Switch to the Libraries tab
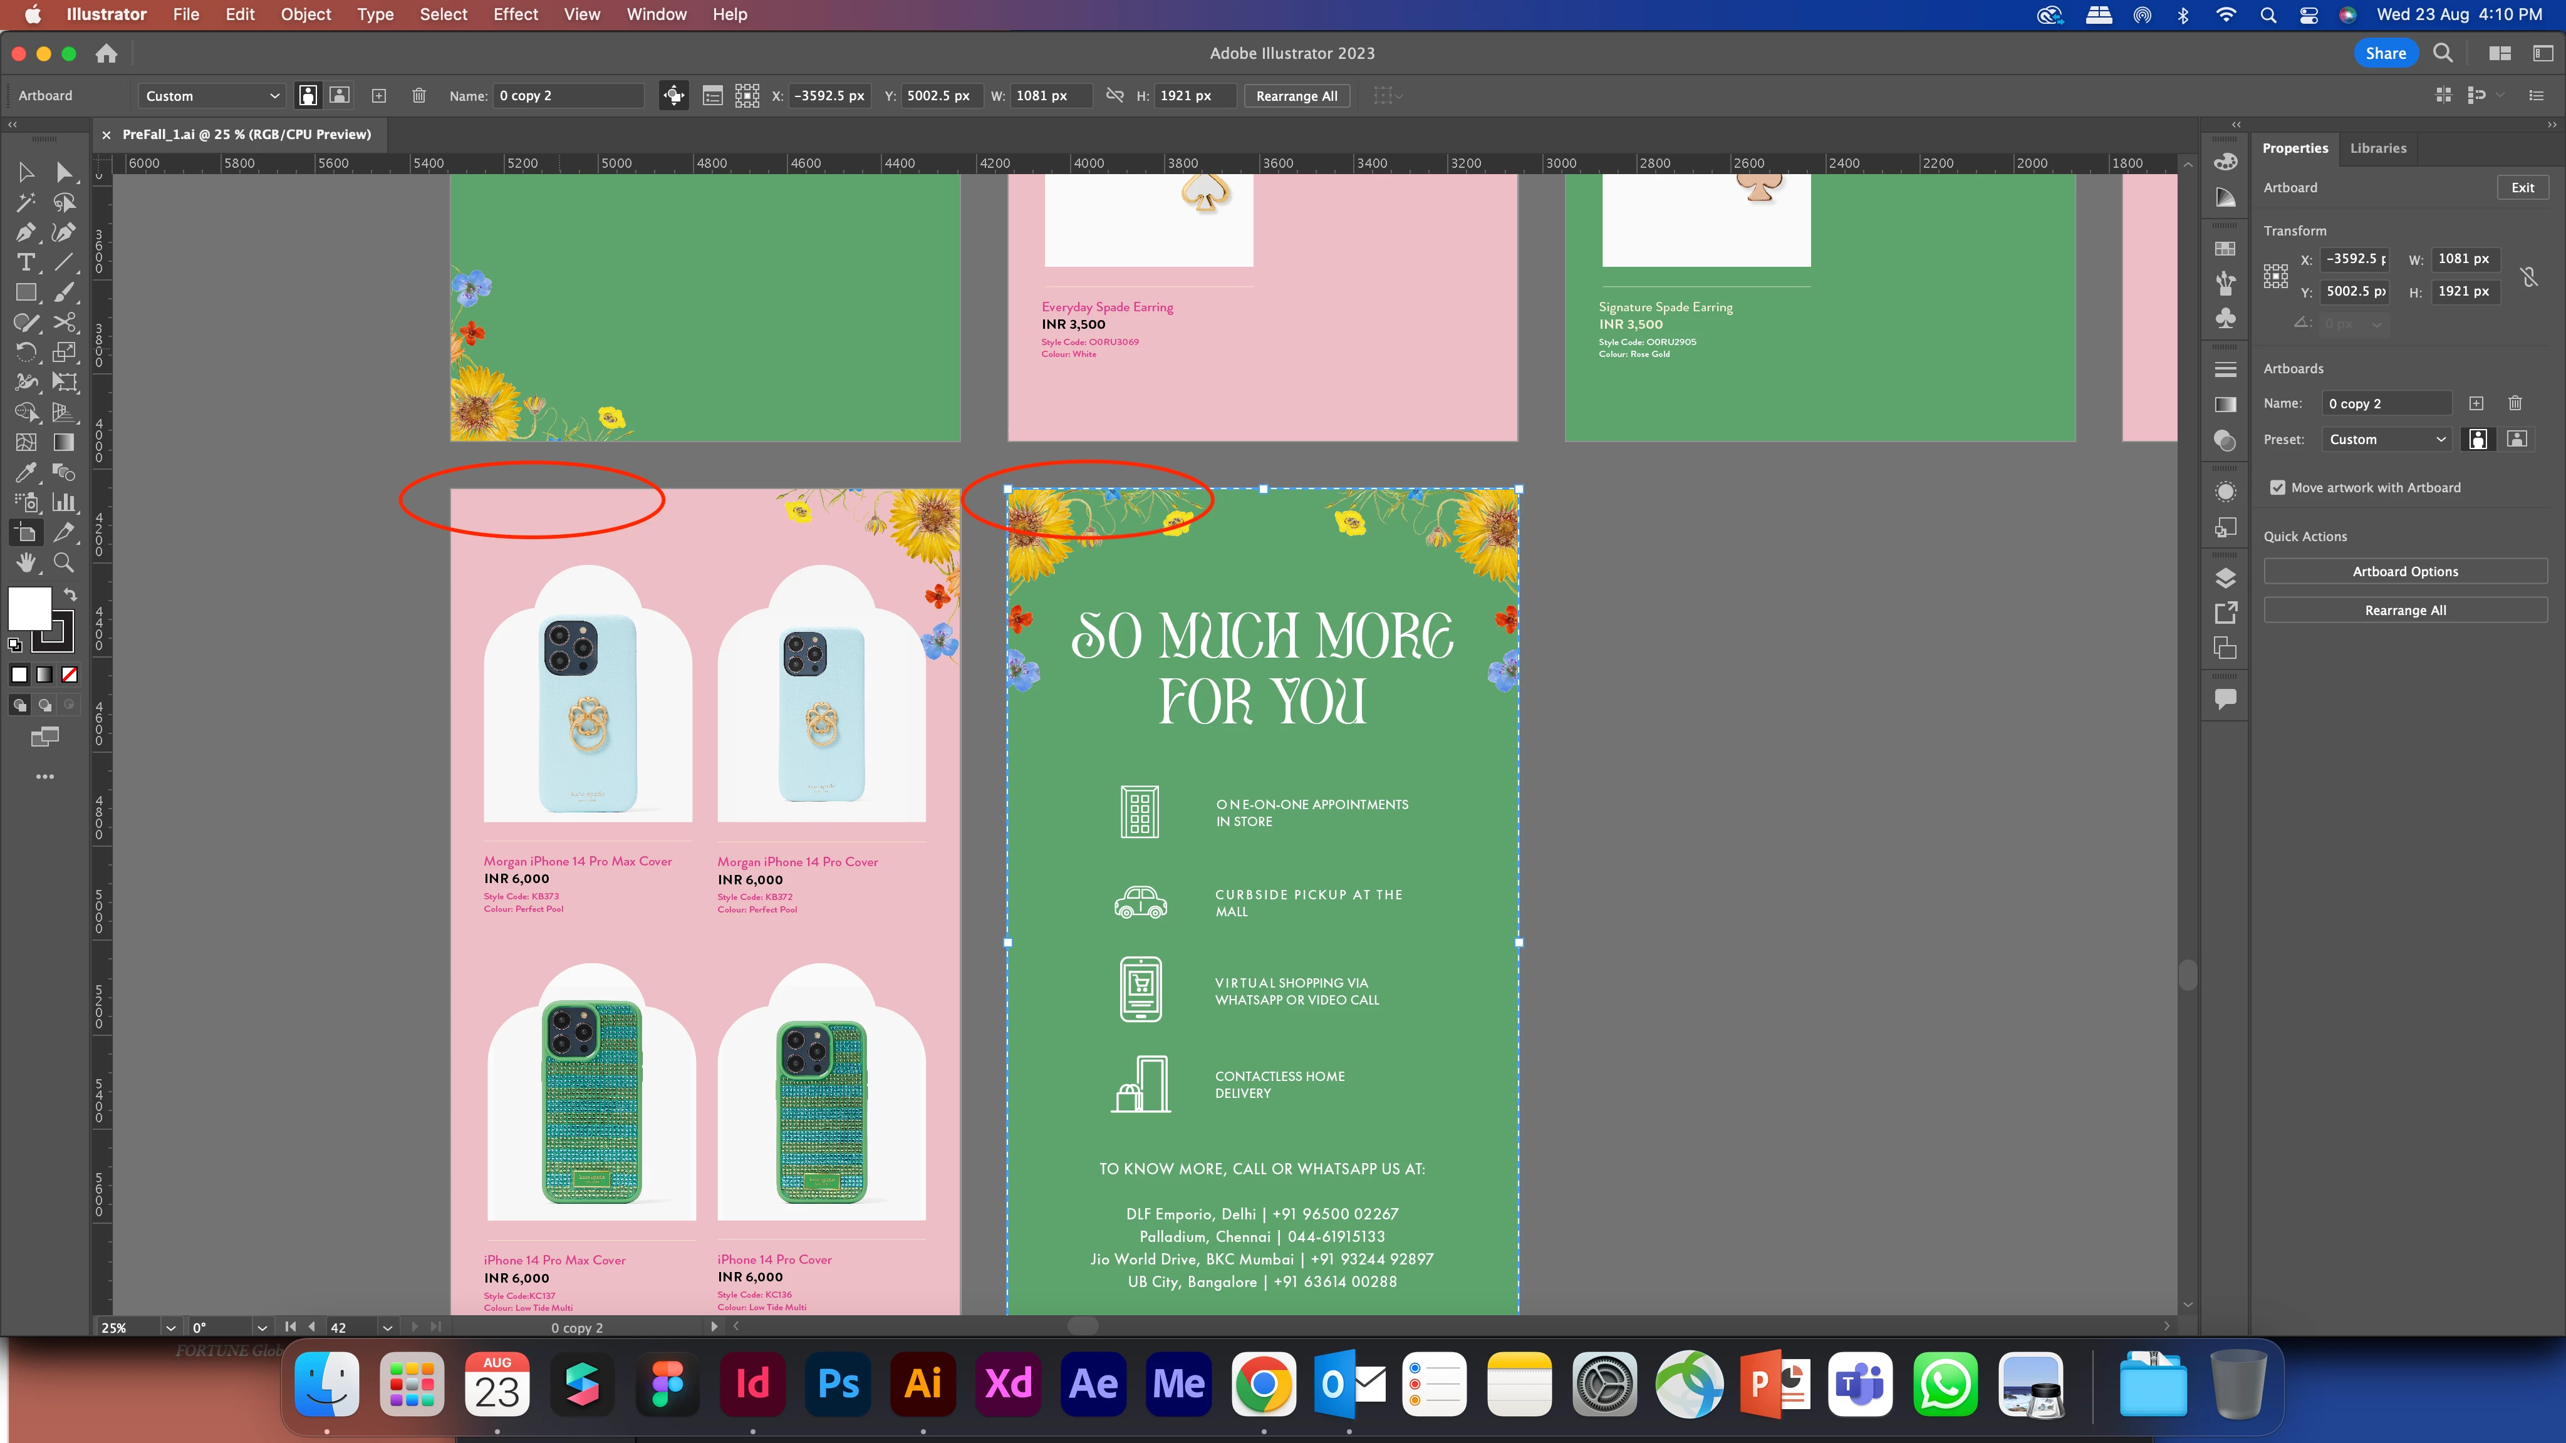2566x1443 pixels. coord(2377,147)
